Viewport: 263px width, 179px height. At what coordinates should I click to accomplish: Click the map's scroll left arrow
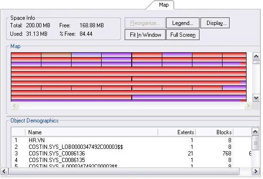pyautogui.click(x=15, y=106)
